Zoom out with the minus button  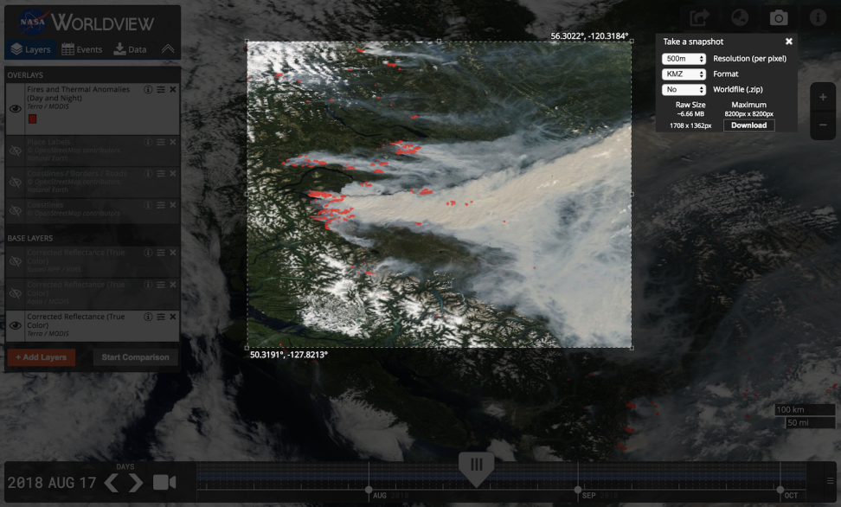point(823,125)
